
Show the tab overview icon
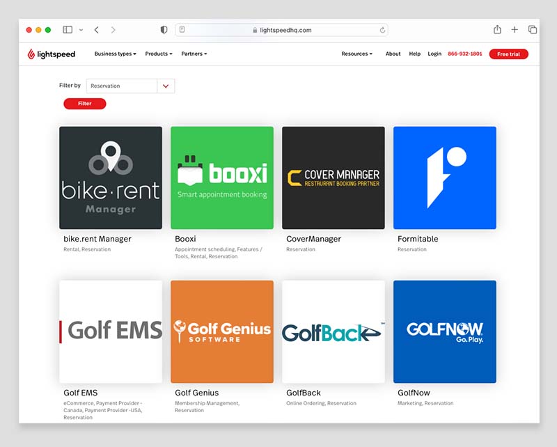[x=533, y=30]
